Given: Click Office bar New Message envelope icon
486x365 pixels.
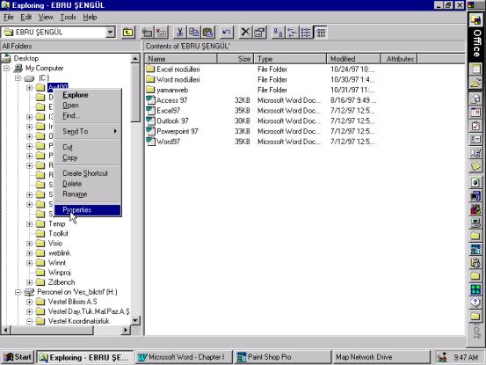Looking at the screenshot, I should [475, 99].
